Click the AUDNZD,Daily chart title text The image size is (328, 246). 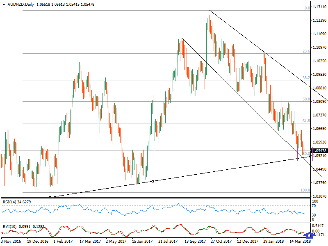coord(21,5)
